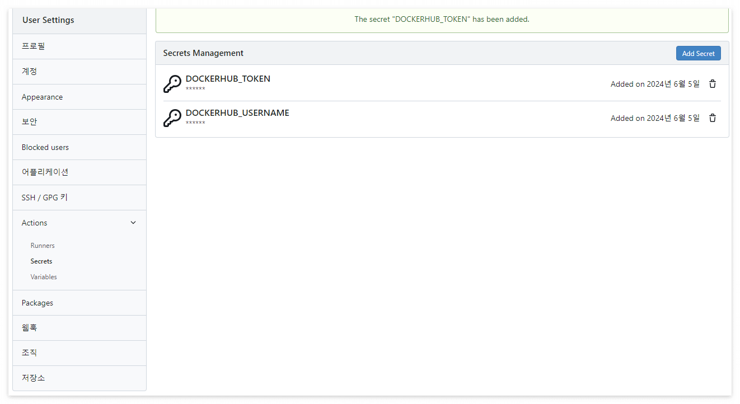740x404 pixels.
Task: Delete the DOCKERHUB_TOKEN secret trash icon
Action: (x=713, y=84)
